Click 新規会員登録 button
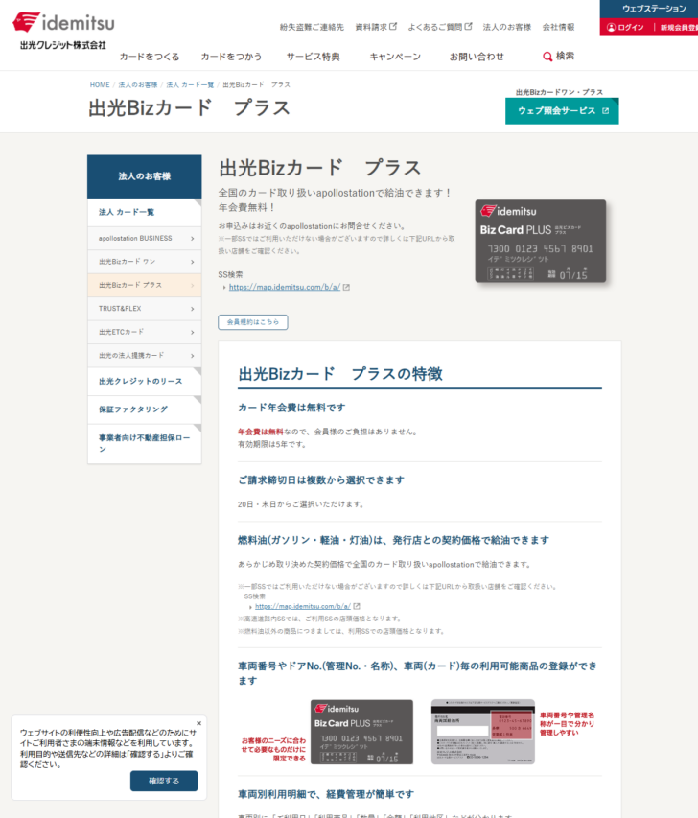The width and height of the screenshot is (698, 818). pos(679,27)
